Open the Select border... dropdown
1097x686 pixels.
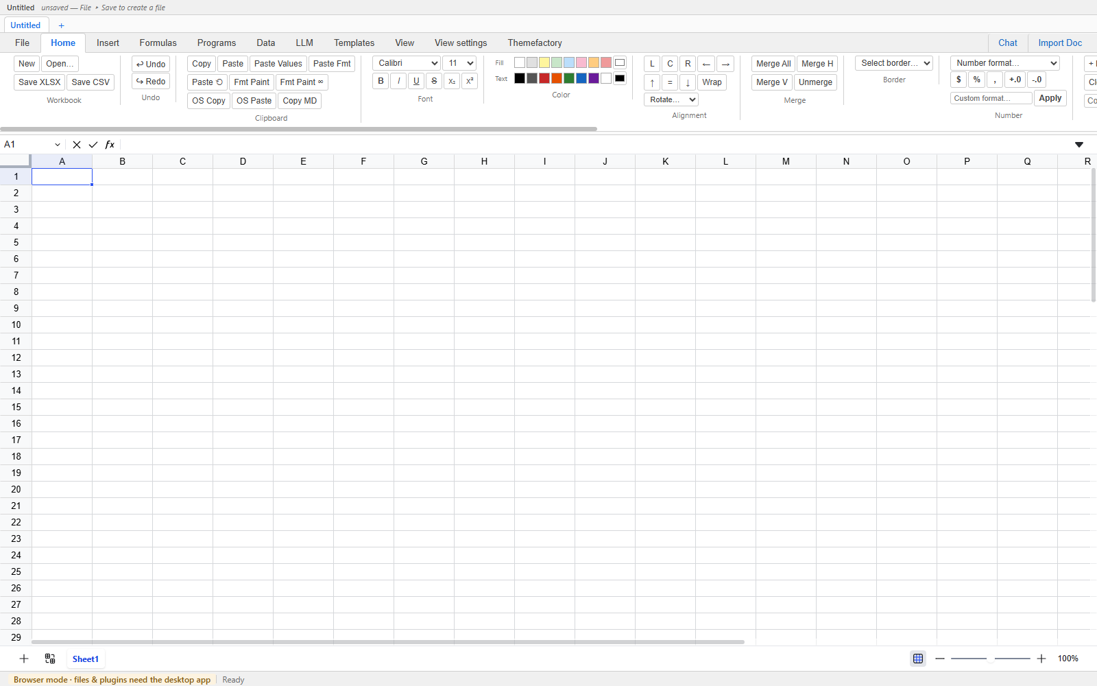coord(894,63)
